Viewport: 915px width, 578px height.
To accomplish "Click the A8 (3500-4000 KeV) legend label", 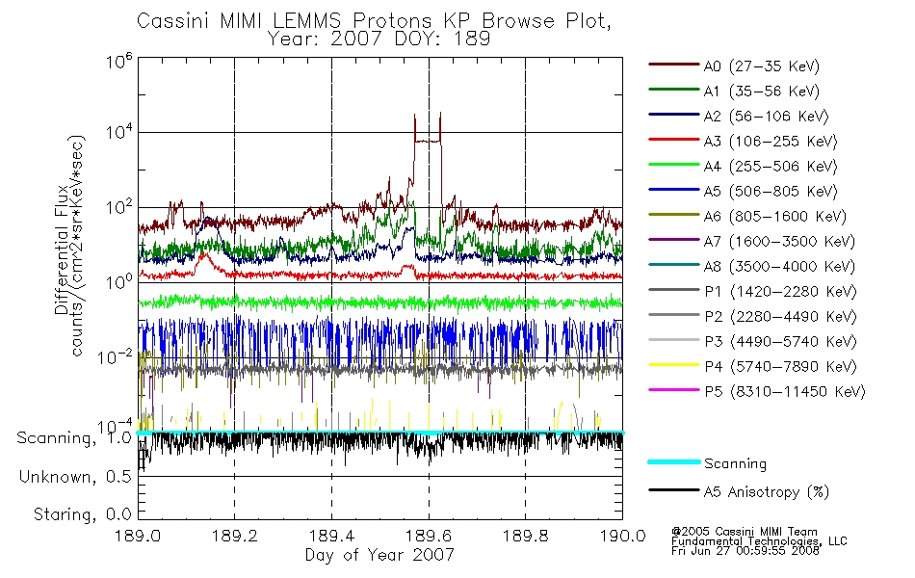I will pos(779,267).
